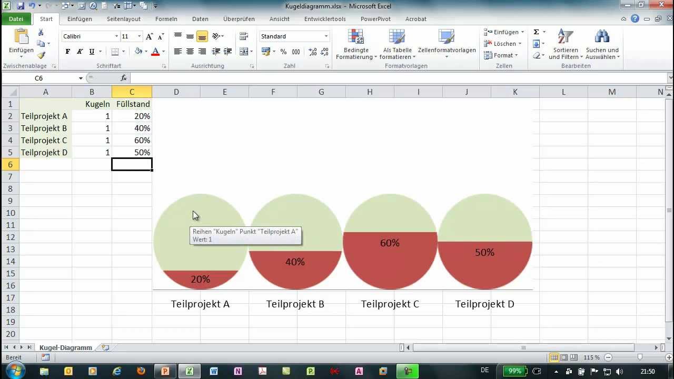The image size is (674, 379).
Task: Click the Einfügen cells button in Zellen
Action: 504,32
